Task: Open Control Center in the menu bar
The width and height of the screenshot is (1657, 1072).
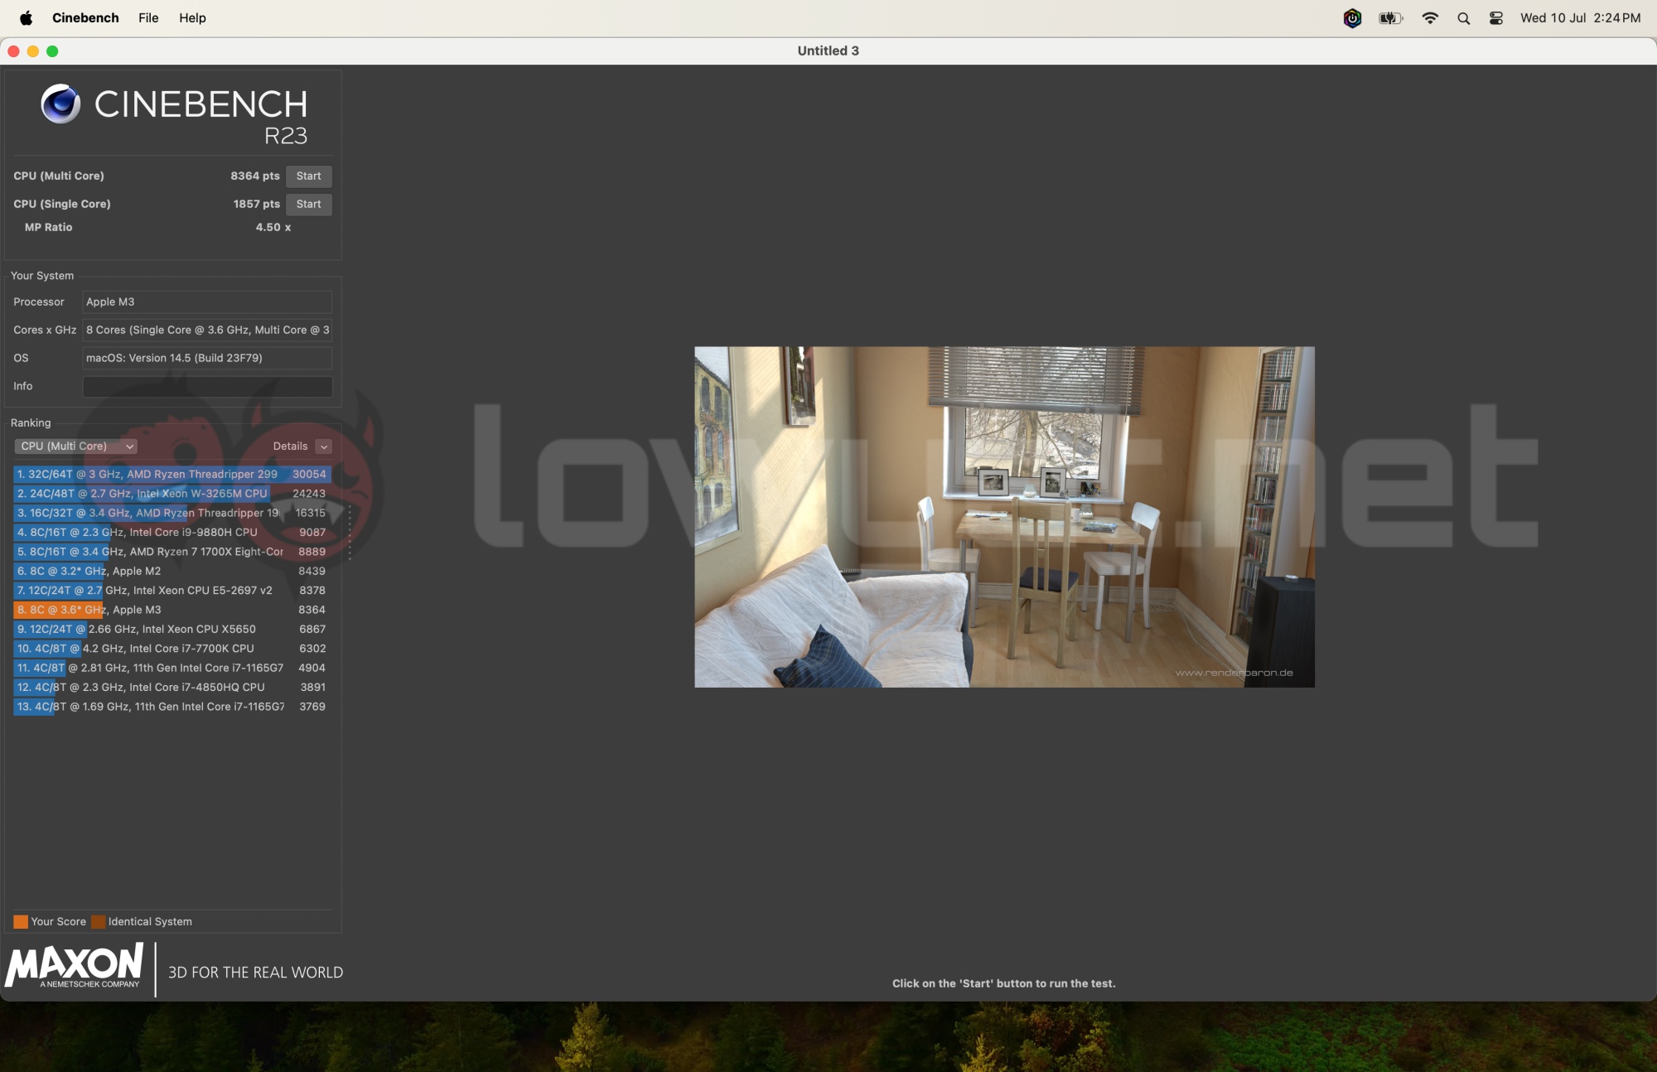Action: tap(1496, 17)
